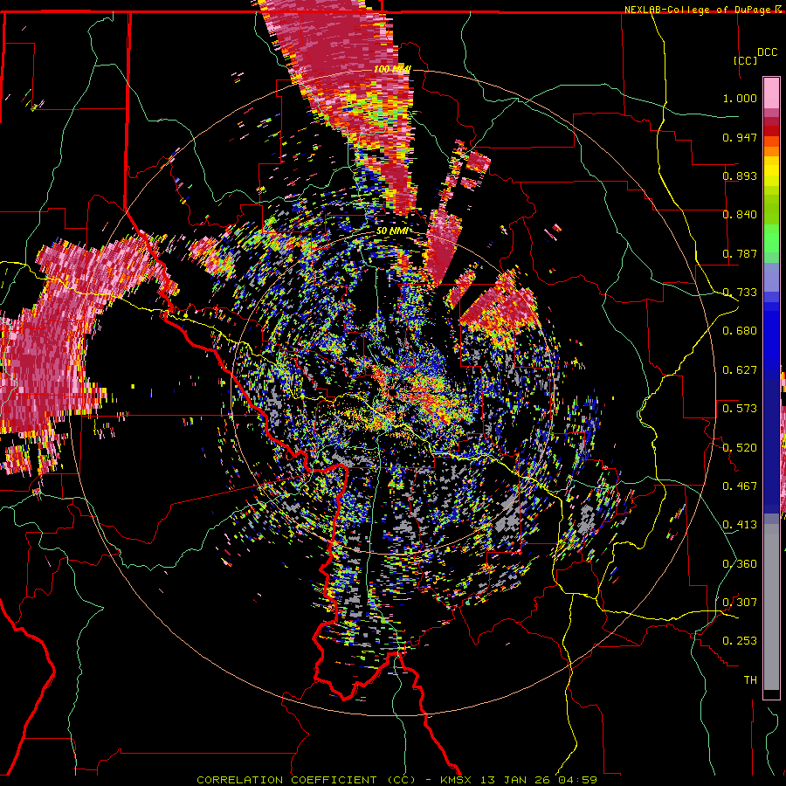
Task: Click the DCC label above the color scale
Action: point(767,52)
